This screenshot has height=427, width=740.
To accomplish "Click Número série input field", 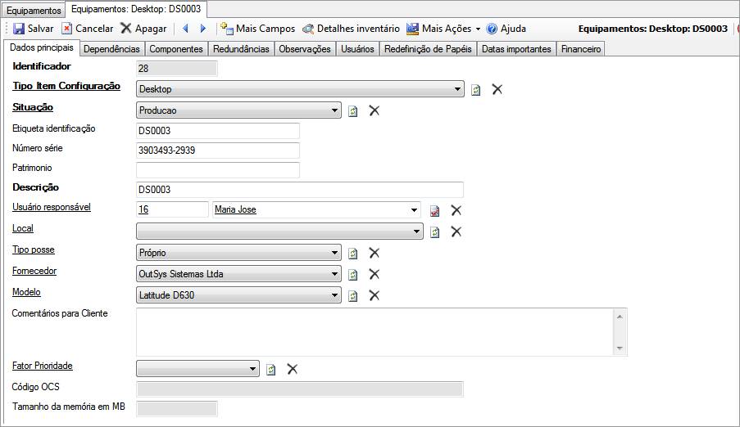I will (x=217, y=151).
